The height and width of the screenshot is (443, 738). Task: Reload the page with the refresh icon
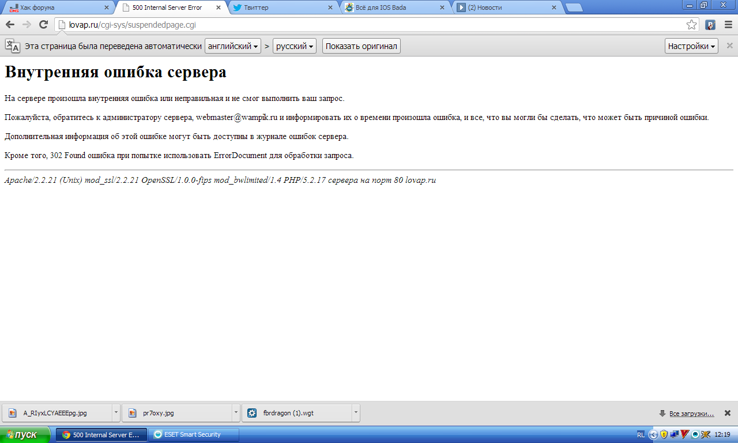coord(43,25)
